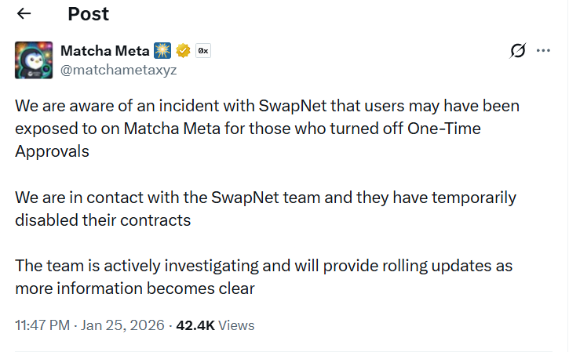
Task: Click the gold verified checkmark badge
Action: point(184,51)
